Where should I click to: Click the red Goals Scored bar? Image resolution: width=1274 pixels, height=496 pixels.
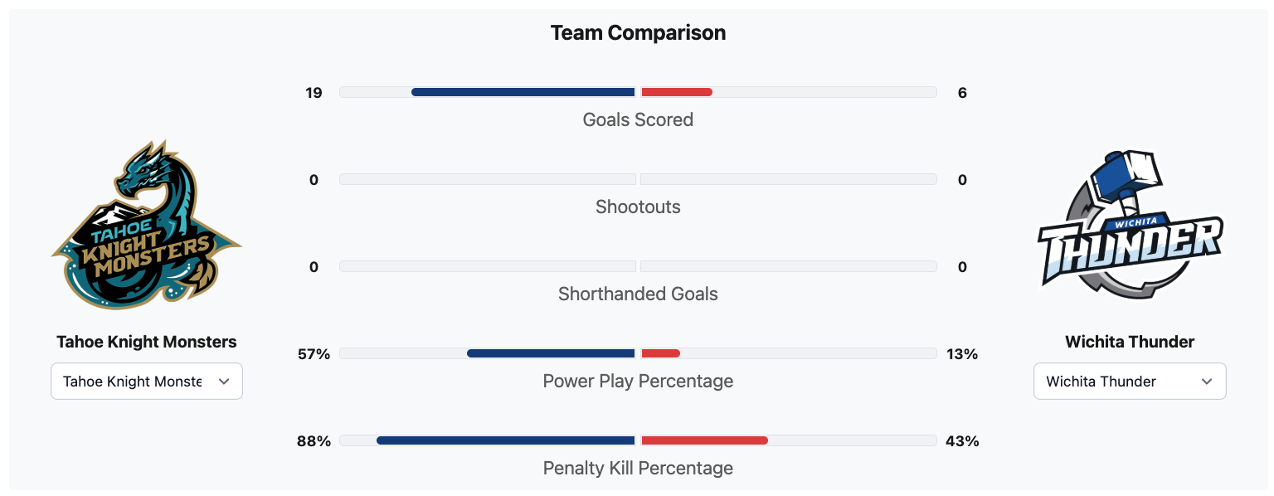click(x=677, y=92)
